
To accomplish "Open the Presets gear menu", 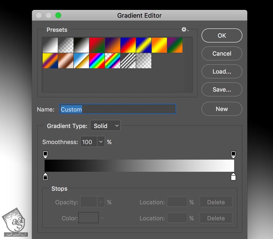I will pos(185,29).
